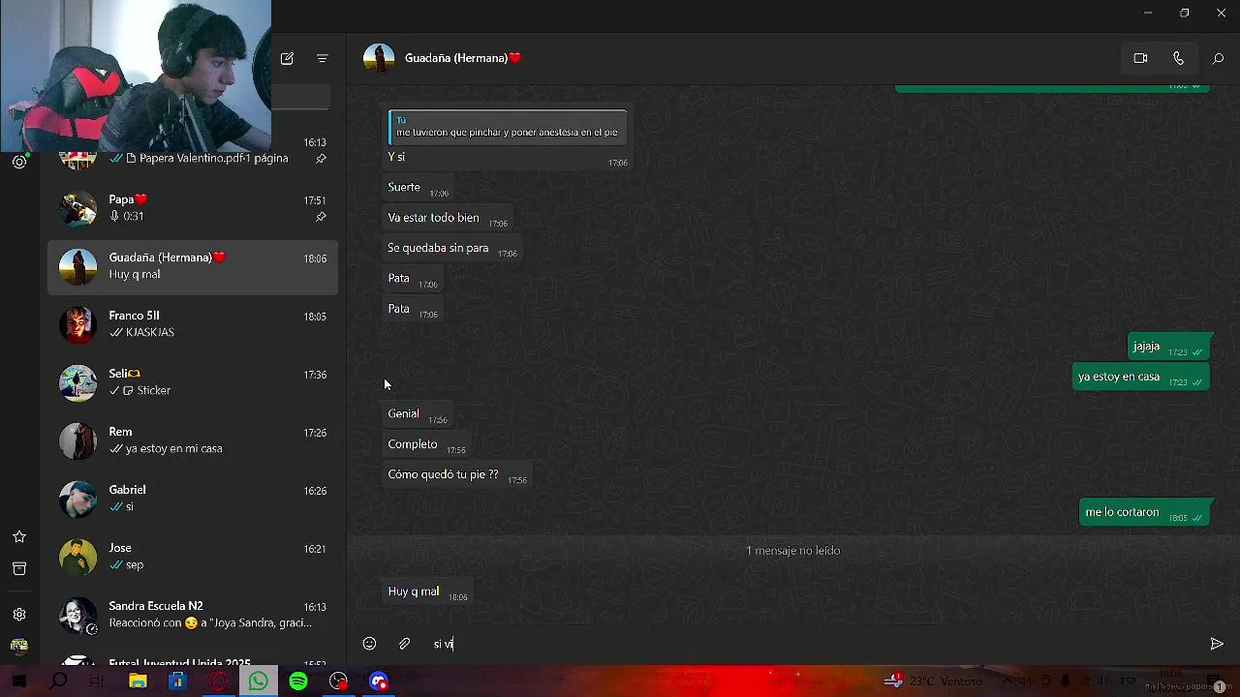Select the message "Huy q mal"
This screenshot has width=1240, height=697.
click(x=427, y=592)
